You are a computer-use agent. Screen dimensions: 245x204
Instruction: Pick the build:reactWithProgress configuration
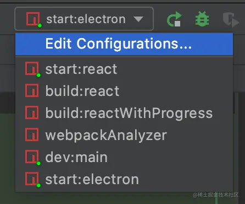click(x=124, y=113)
